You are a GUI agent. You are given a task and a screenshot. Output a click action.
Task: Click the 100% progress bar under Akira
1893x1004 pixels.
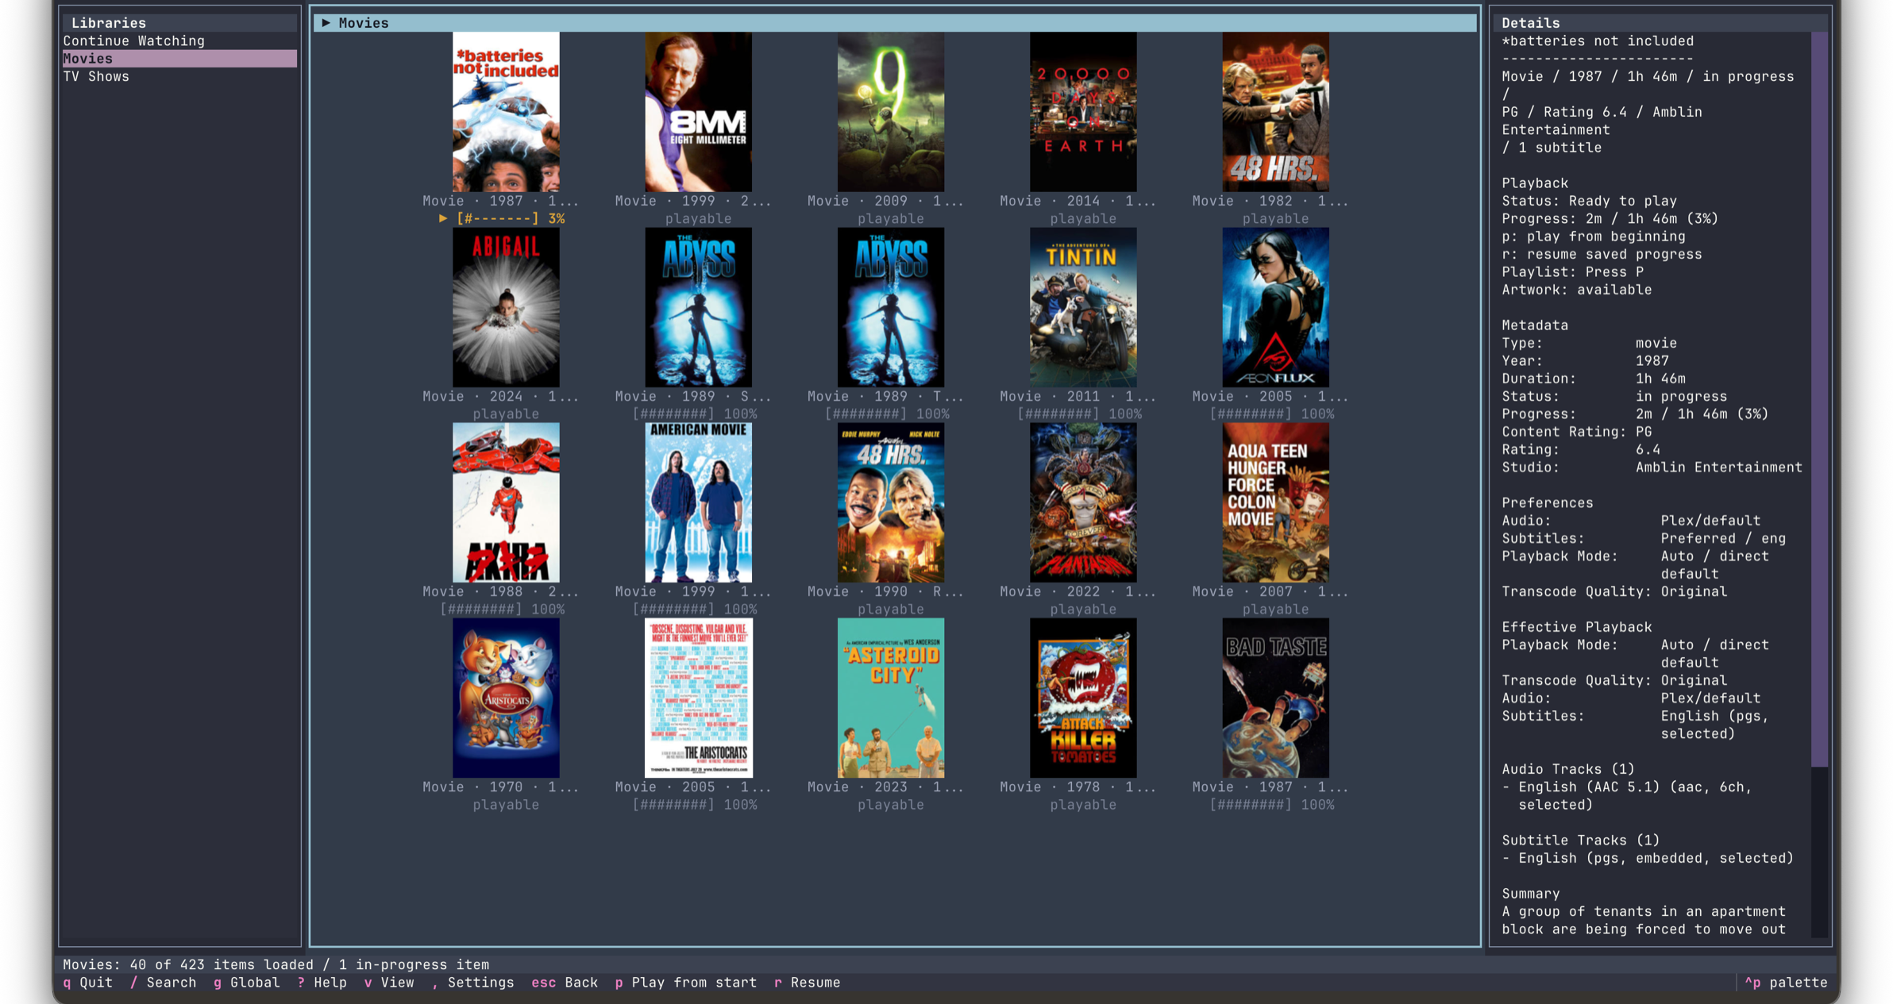coord(502,610)
